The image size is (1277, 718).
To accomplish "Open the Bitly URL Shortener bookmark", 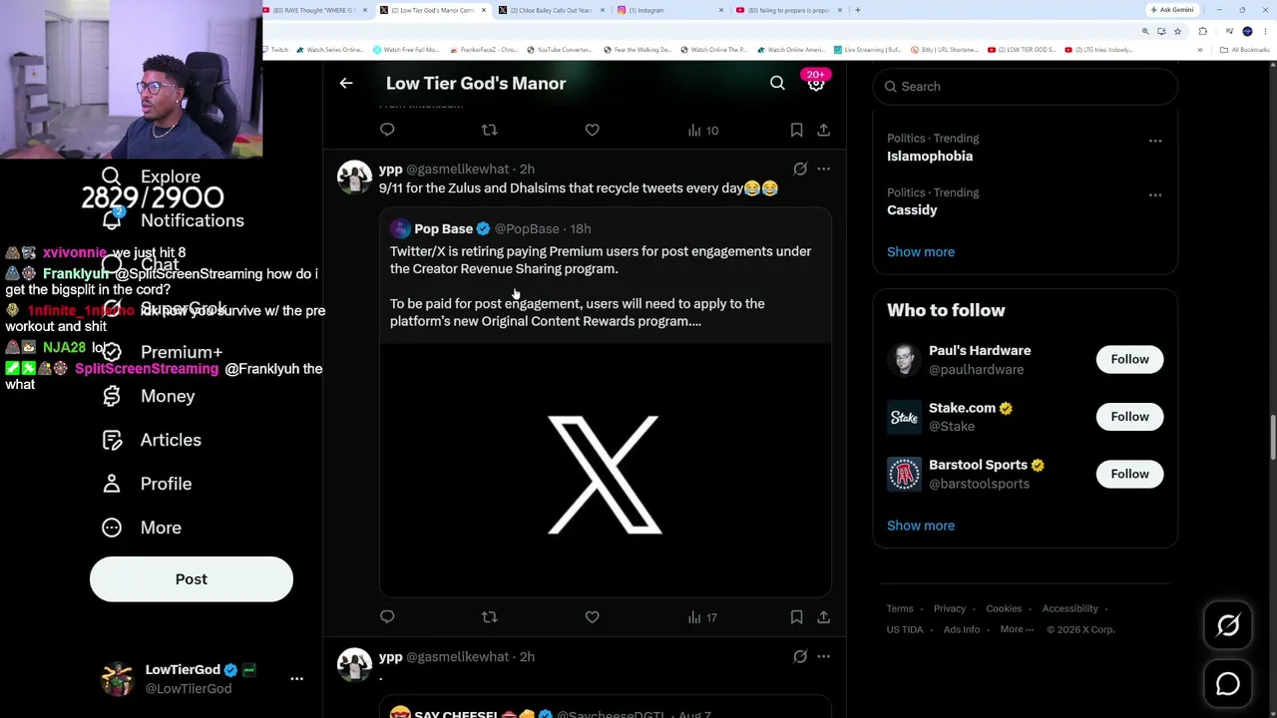I will click(946, 50).
